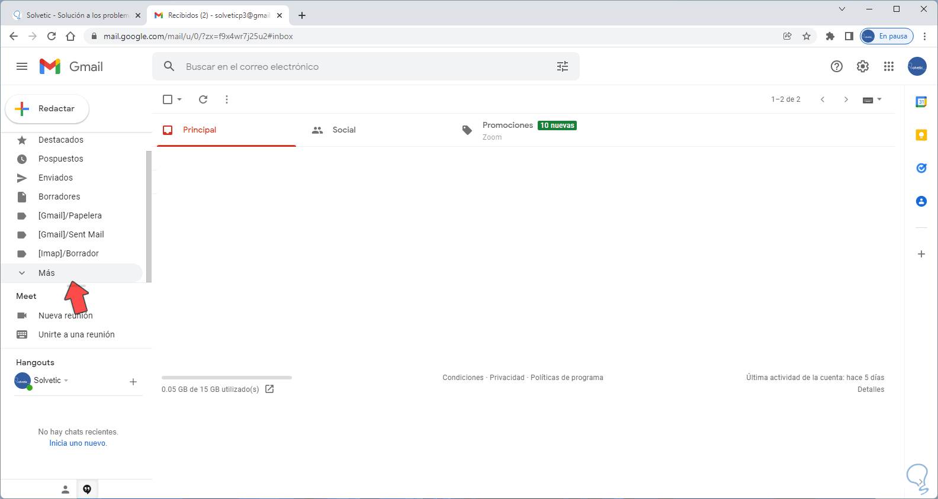Open the select-all dropdown arrow
The width and height of the screenshot is (938, 499).
[179, 99]
